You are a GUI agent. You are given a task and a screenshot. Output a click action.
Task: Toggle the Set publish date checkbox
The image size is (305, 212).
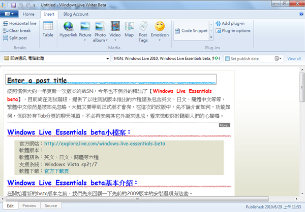228,59
